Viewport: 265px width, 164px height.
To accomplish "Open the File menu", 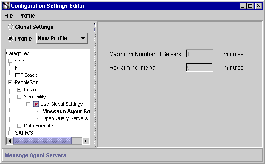I will [x=9, y=16].
